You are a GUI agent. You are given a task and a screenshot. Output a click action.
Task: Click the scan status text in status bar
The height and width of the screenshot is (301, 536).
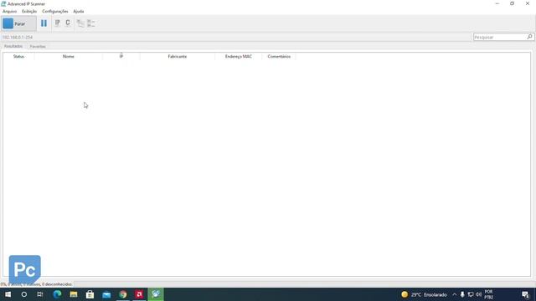(x=36, y=284)
